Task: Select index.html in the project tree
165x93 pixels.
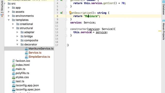Action: click(x=22, y=65)
